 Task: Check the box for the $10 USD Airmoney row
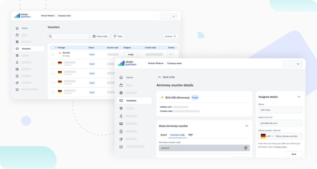click(x=53, y=54)
